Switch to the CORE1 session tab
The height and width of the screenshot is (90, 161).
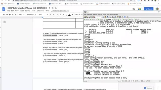click(x=137, y=19)
